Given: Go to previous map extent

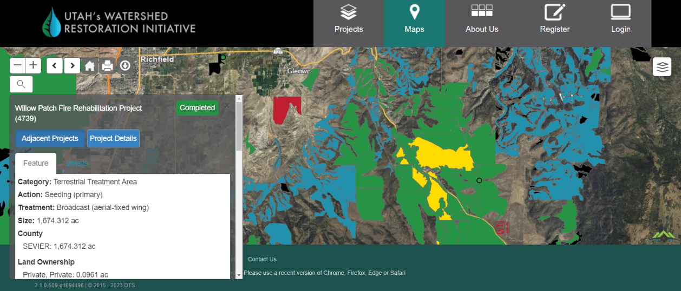Looking at the screenshot, I should (x=54, y=66).
